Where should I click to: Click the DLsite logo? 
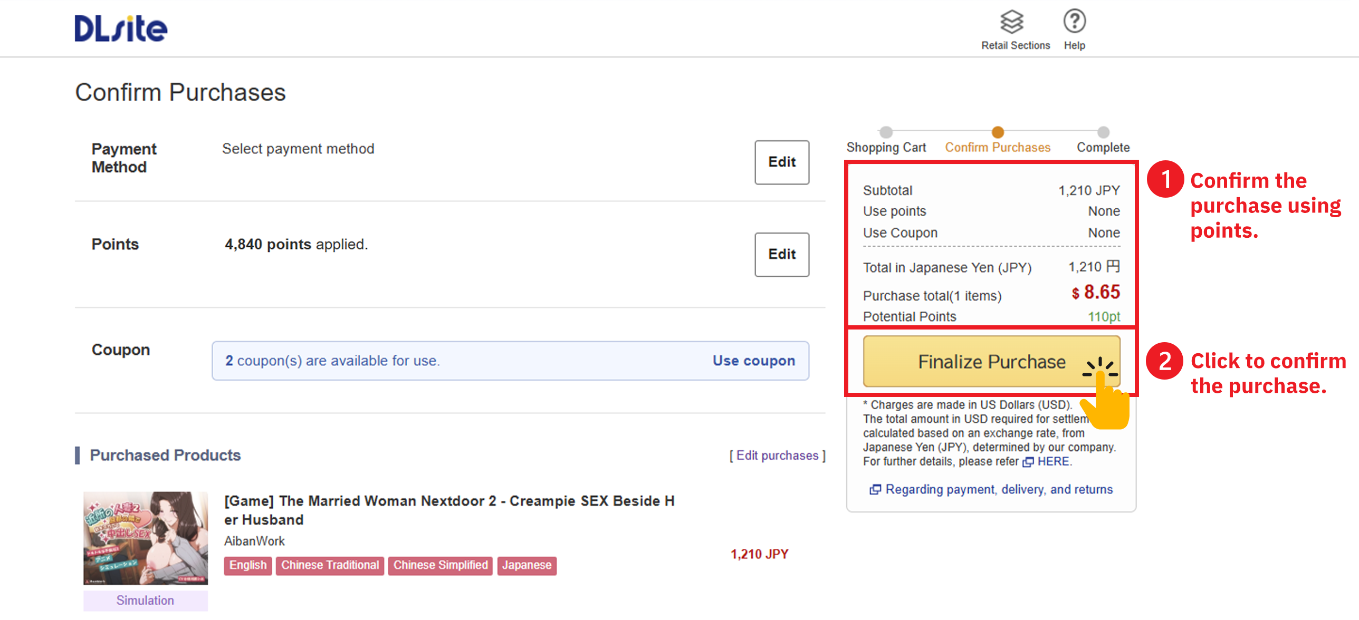[121, 28]
